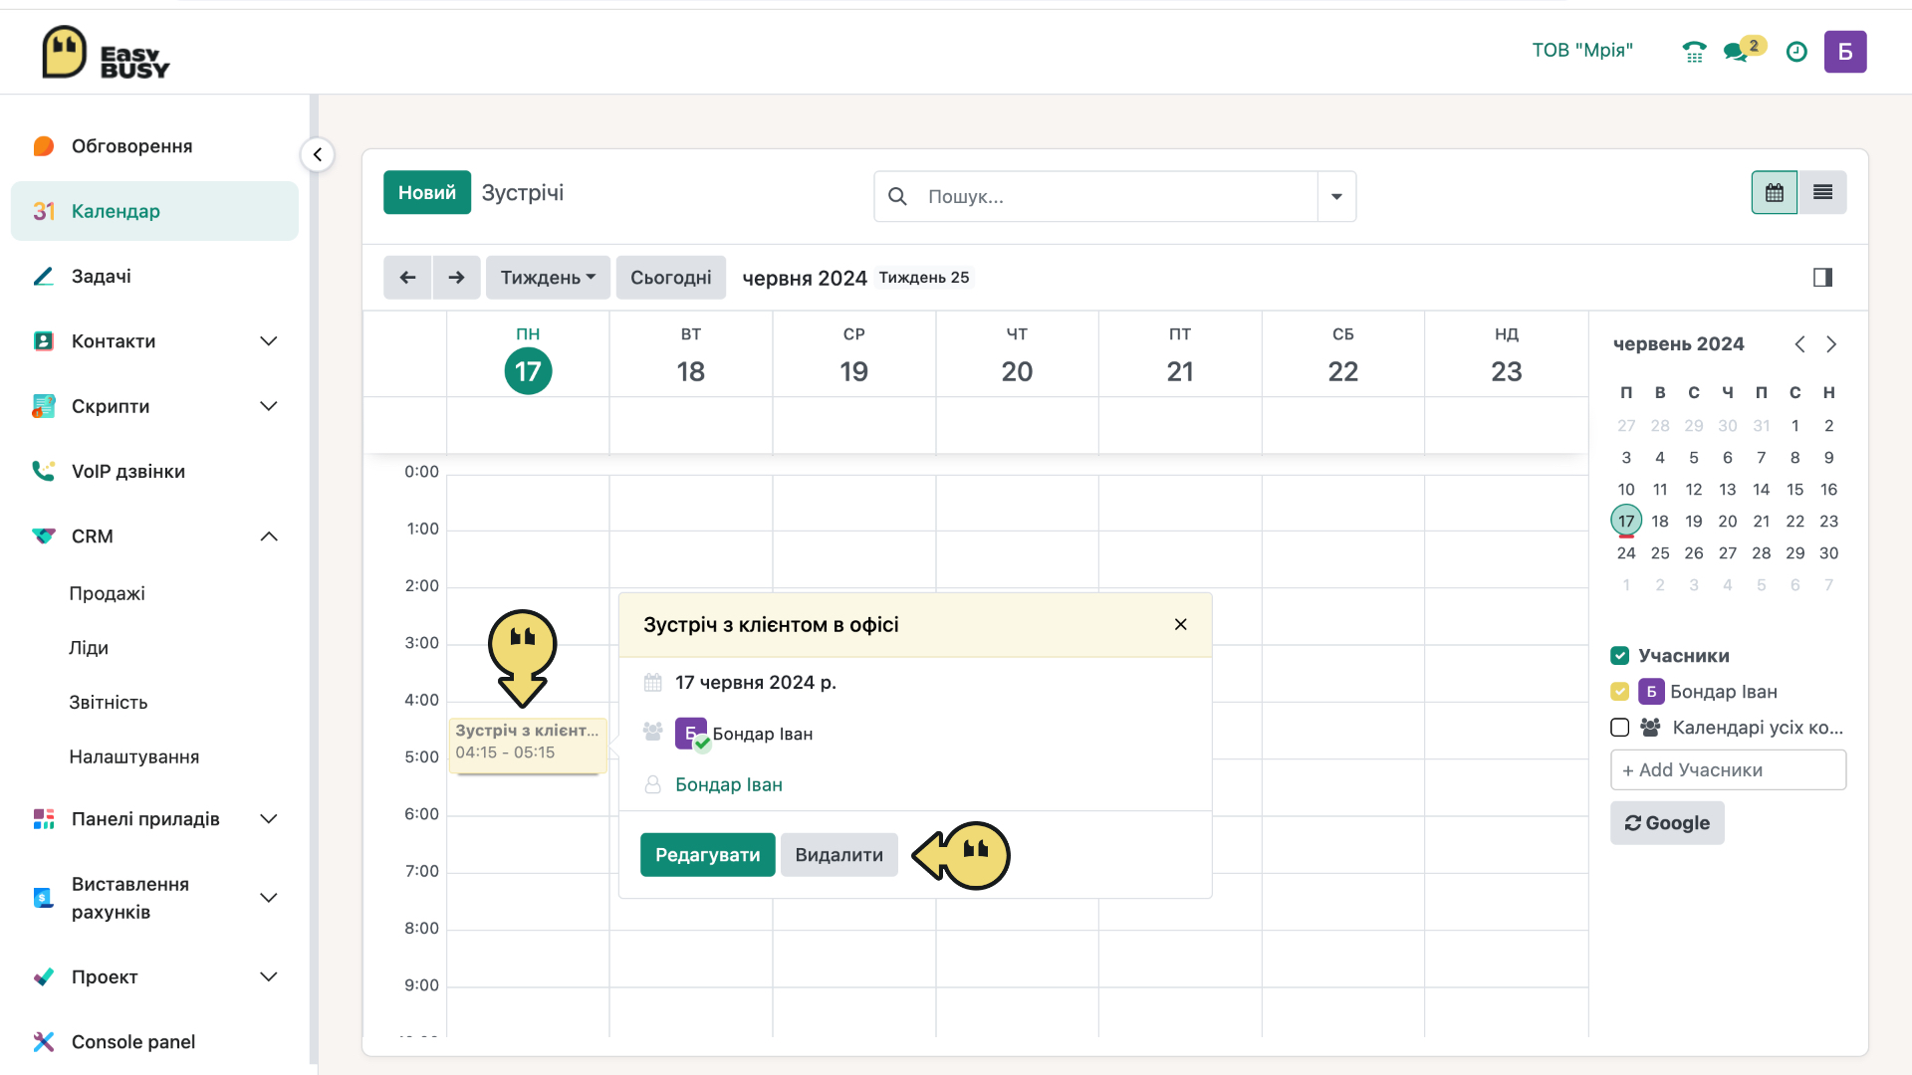Focus the Add Учасники input

pos(1729,770)
